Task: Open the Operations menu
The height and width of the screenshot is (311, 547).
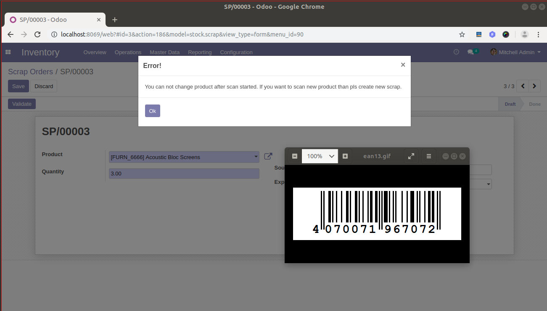Action: pyautogui.click(x=128, y=52)
